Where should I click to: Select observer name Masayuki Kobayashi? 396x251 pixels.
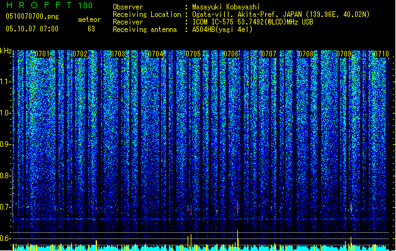(x=226, y=7)
